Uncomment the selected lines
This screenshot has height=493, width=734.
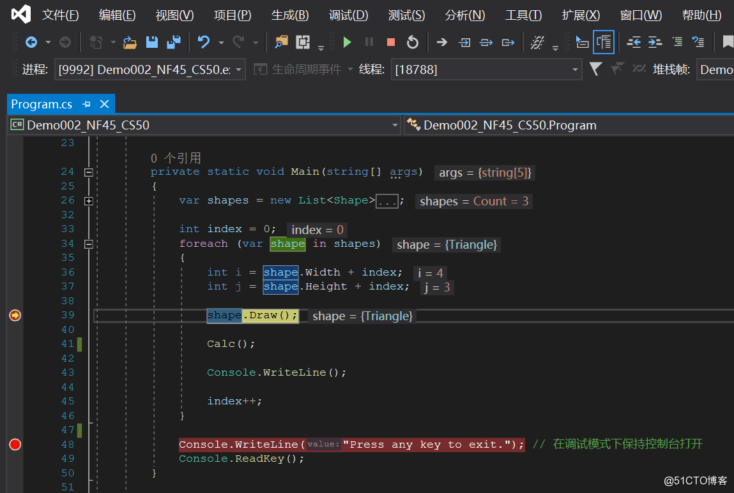698,43
